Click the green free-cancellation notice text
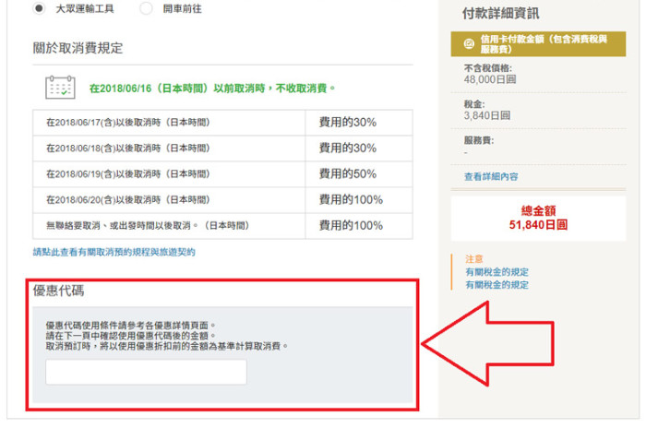The width and height of the screenshot is (646, 428). point(212,89)
